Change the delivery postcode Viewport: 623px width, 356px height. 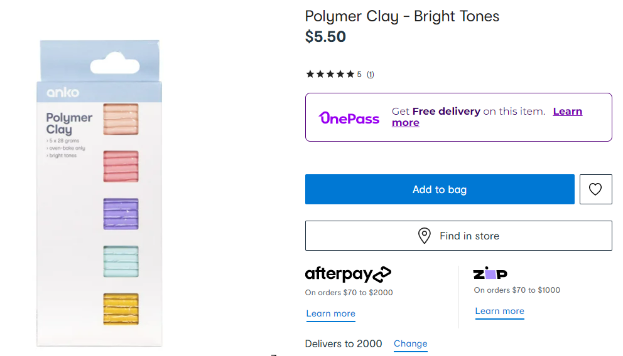[x=411, y=343]
